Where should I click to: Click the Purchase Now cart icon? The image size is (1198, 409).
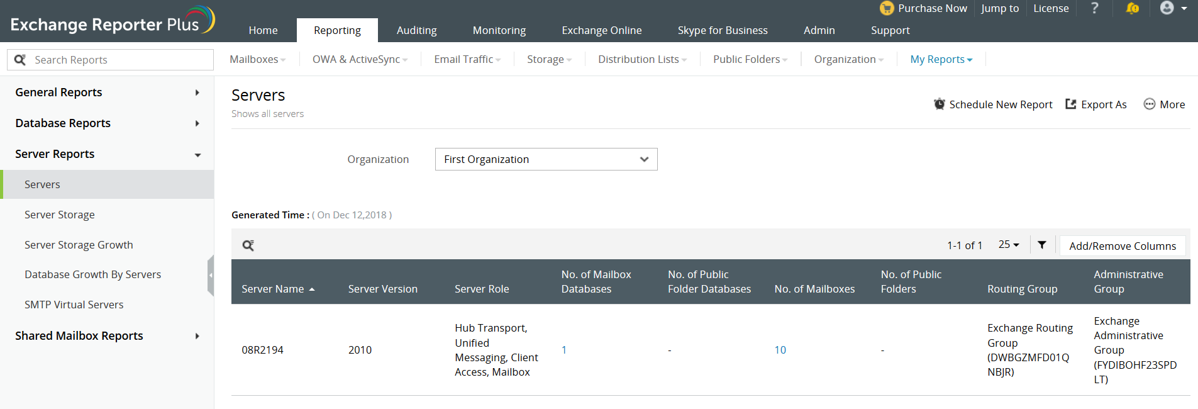(x=887, y=8)
